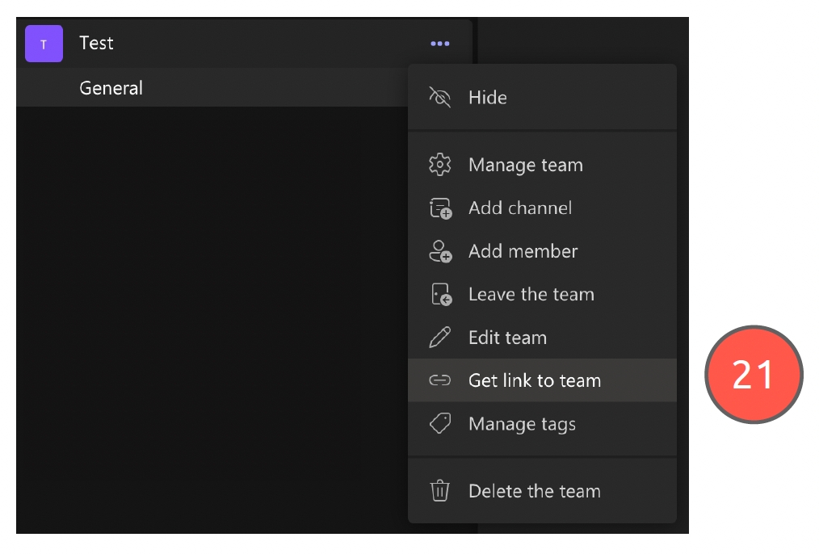Screen dimensions: 819x554
Task: Click the crossed-out eye Hide icon
Action: [x=439, y=98]
